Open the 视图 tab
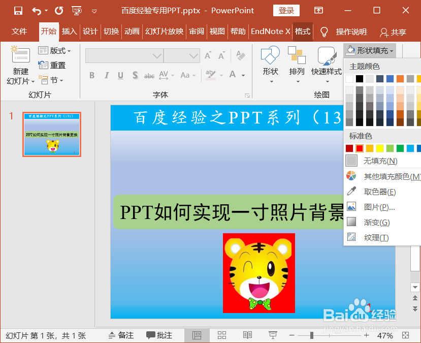 (217, 32)
